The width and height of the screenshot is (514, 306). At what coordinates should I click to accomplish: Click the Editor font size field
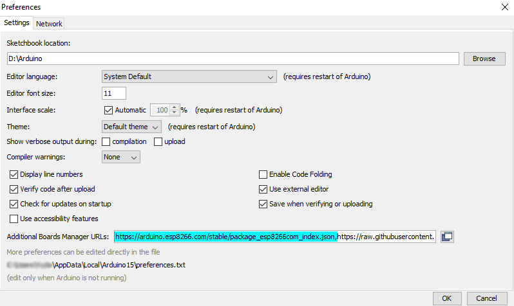tap(114, 93)
